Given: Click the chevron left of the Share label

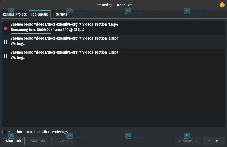Looking at the screenshot, I should [x=179, y=141].
